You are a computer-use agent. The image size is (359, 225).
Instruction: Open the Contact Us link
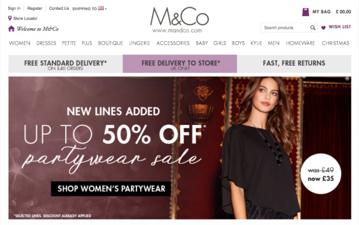point(59,9)
